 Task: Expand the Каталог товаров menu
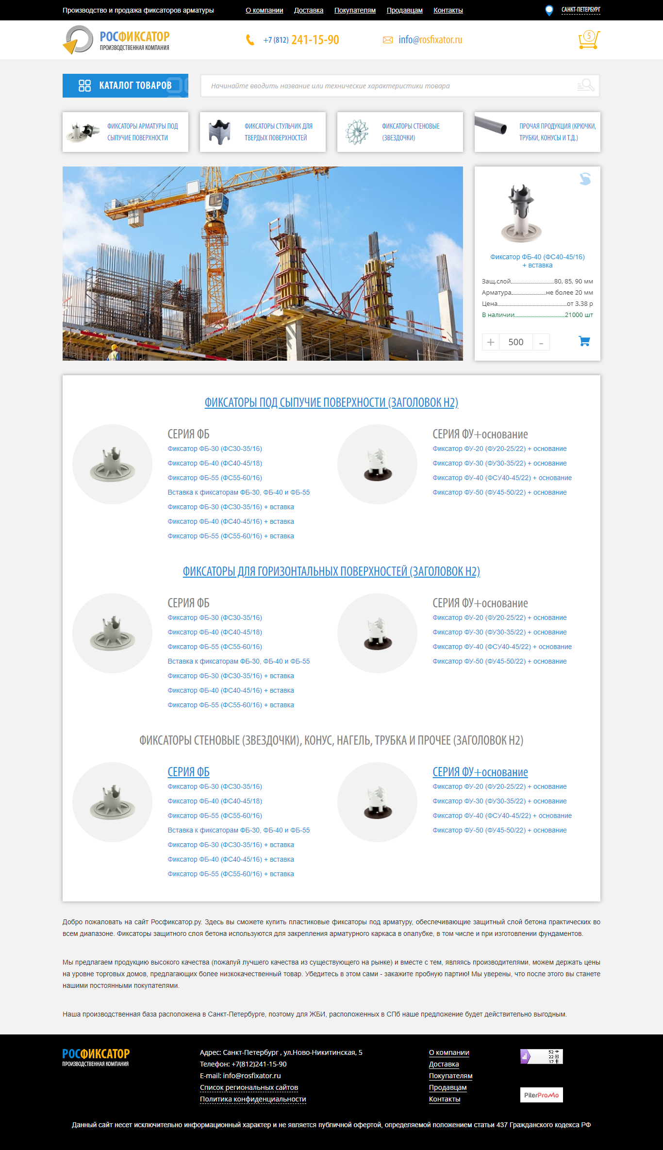[125, 85]
